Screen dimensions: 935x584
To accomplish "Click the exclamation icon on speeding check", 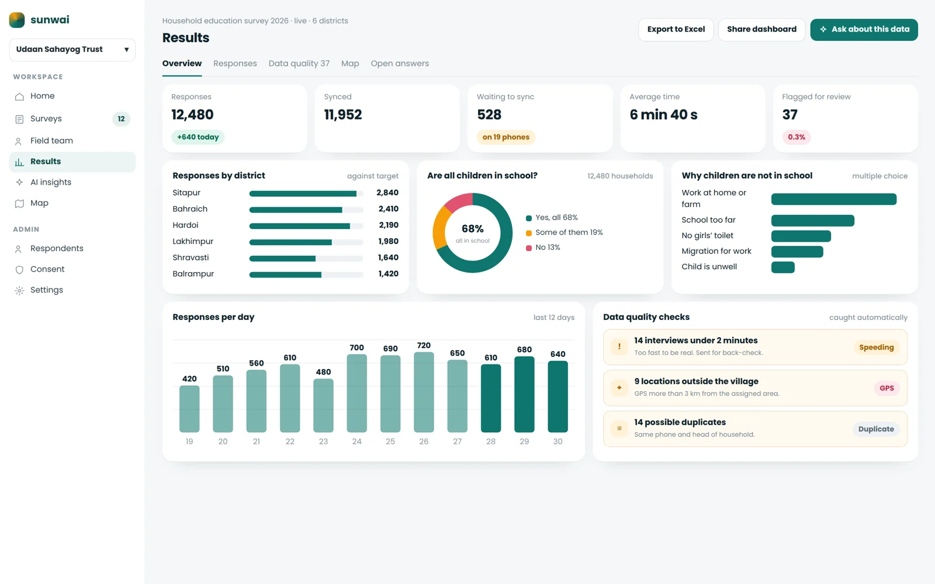I will point(619,347).
